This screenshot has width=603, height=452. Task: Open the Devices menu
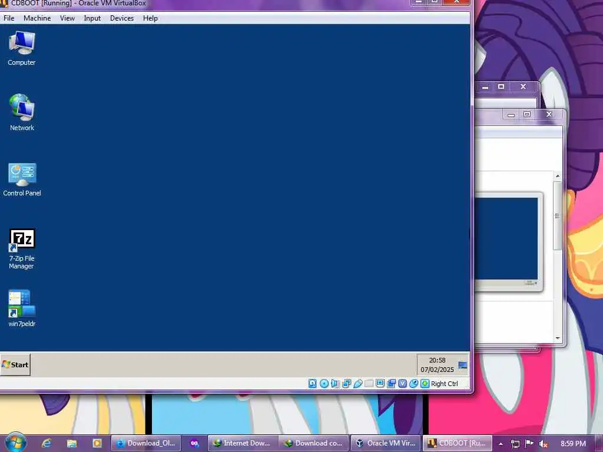click(x=122, y=18)
